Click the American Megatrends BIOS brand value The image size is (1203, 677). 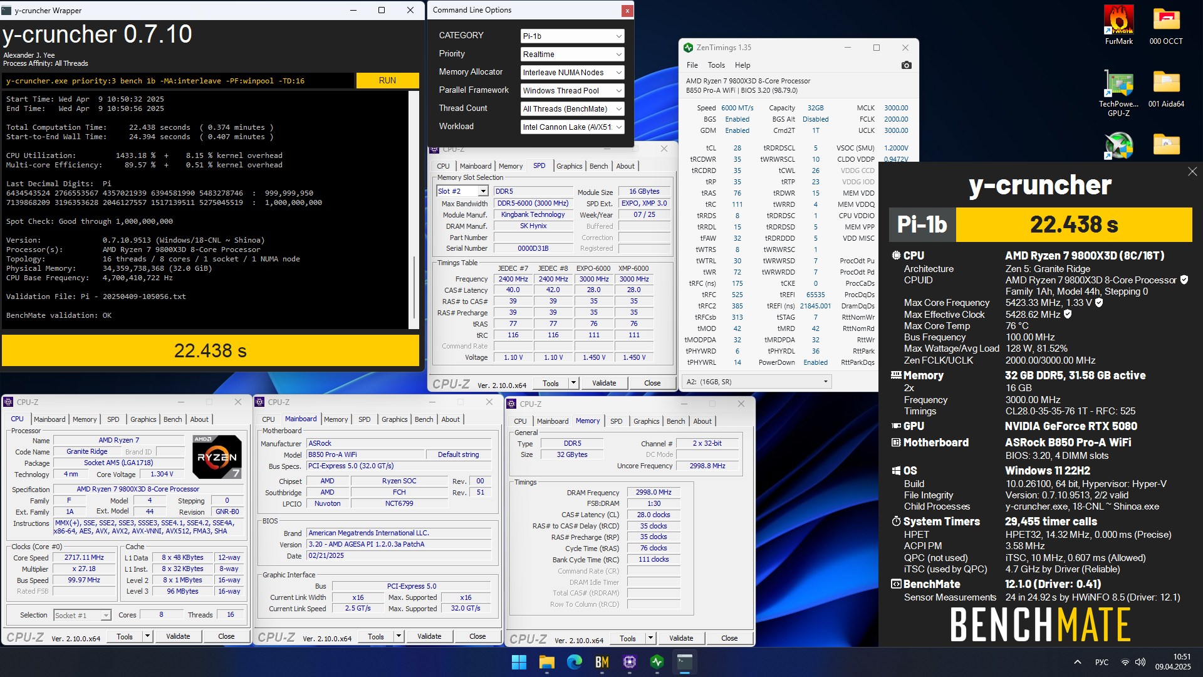[398, 533]
